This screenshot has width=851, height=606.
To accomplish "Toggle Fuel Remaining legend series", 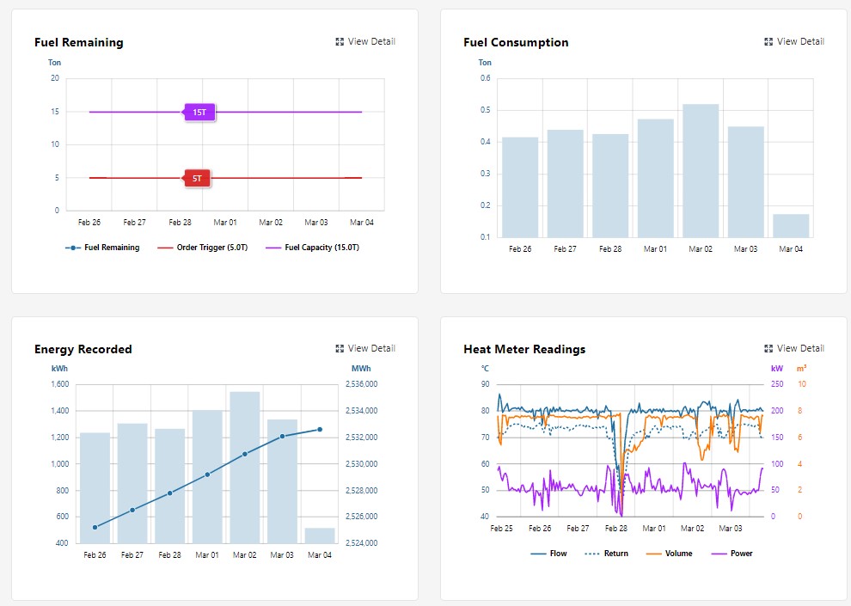I will [102, 248].
